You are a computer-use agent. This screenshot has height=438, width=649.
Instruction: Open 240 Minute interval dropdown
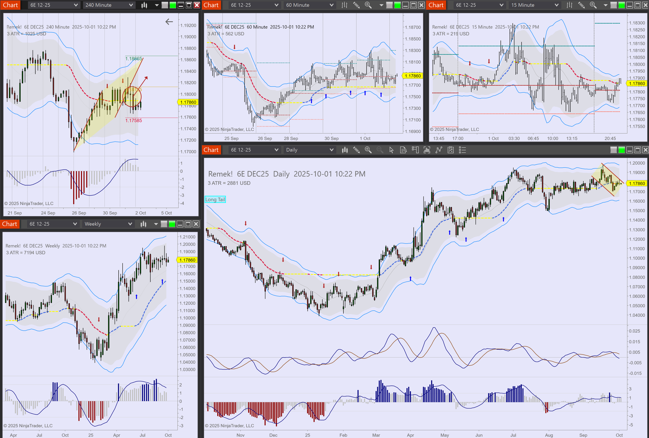click(109, 5)
